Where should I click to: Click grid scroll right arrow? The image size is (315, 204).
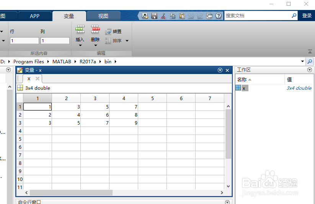pos(222,193)
